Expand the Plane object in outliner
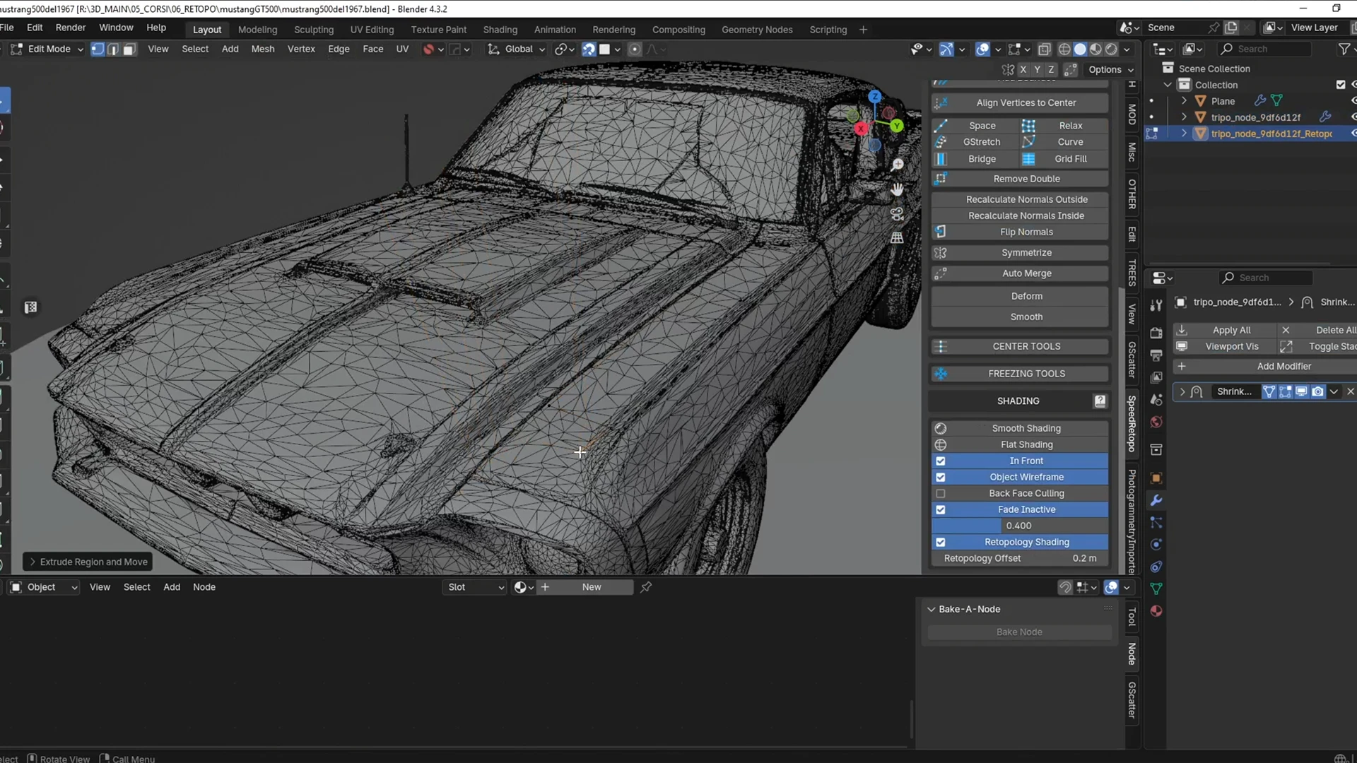Image resolution: width=1357 pixels, height=763 pixels. pyautogui.click(x=1184, y=101)
